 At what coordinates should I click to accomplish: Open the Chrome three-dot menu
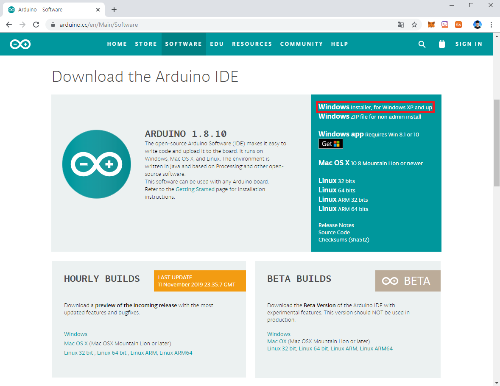(491, 25)
